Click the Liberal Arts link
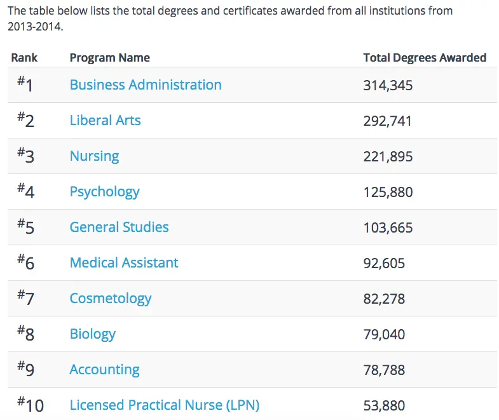This screenshot has height=420, width=499. (x=105, y=121)
